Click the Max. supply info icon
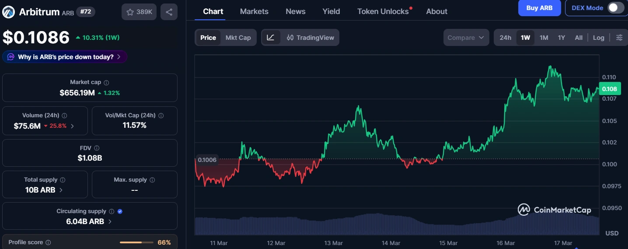This screenshot has width=628, height=249. click(x=152, y=180)
